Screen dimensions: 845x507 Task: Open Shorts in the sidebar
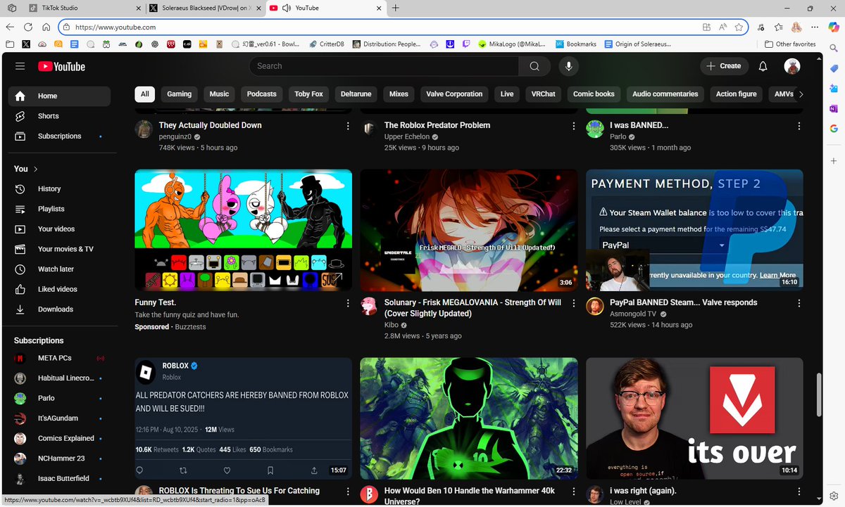tap(59, 116)
